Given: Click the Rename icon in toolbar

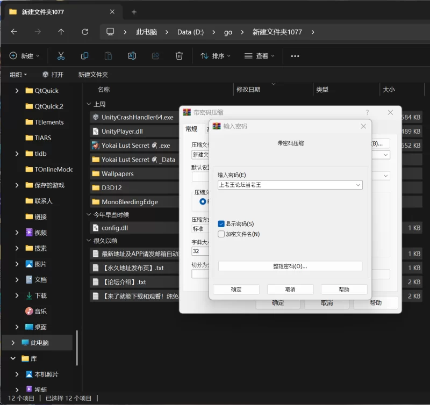Looking at the screenshot, I should click(132, 56).
